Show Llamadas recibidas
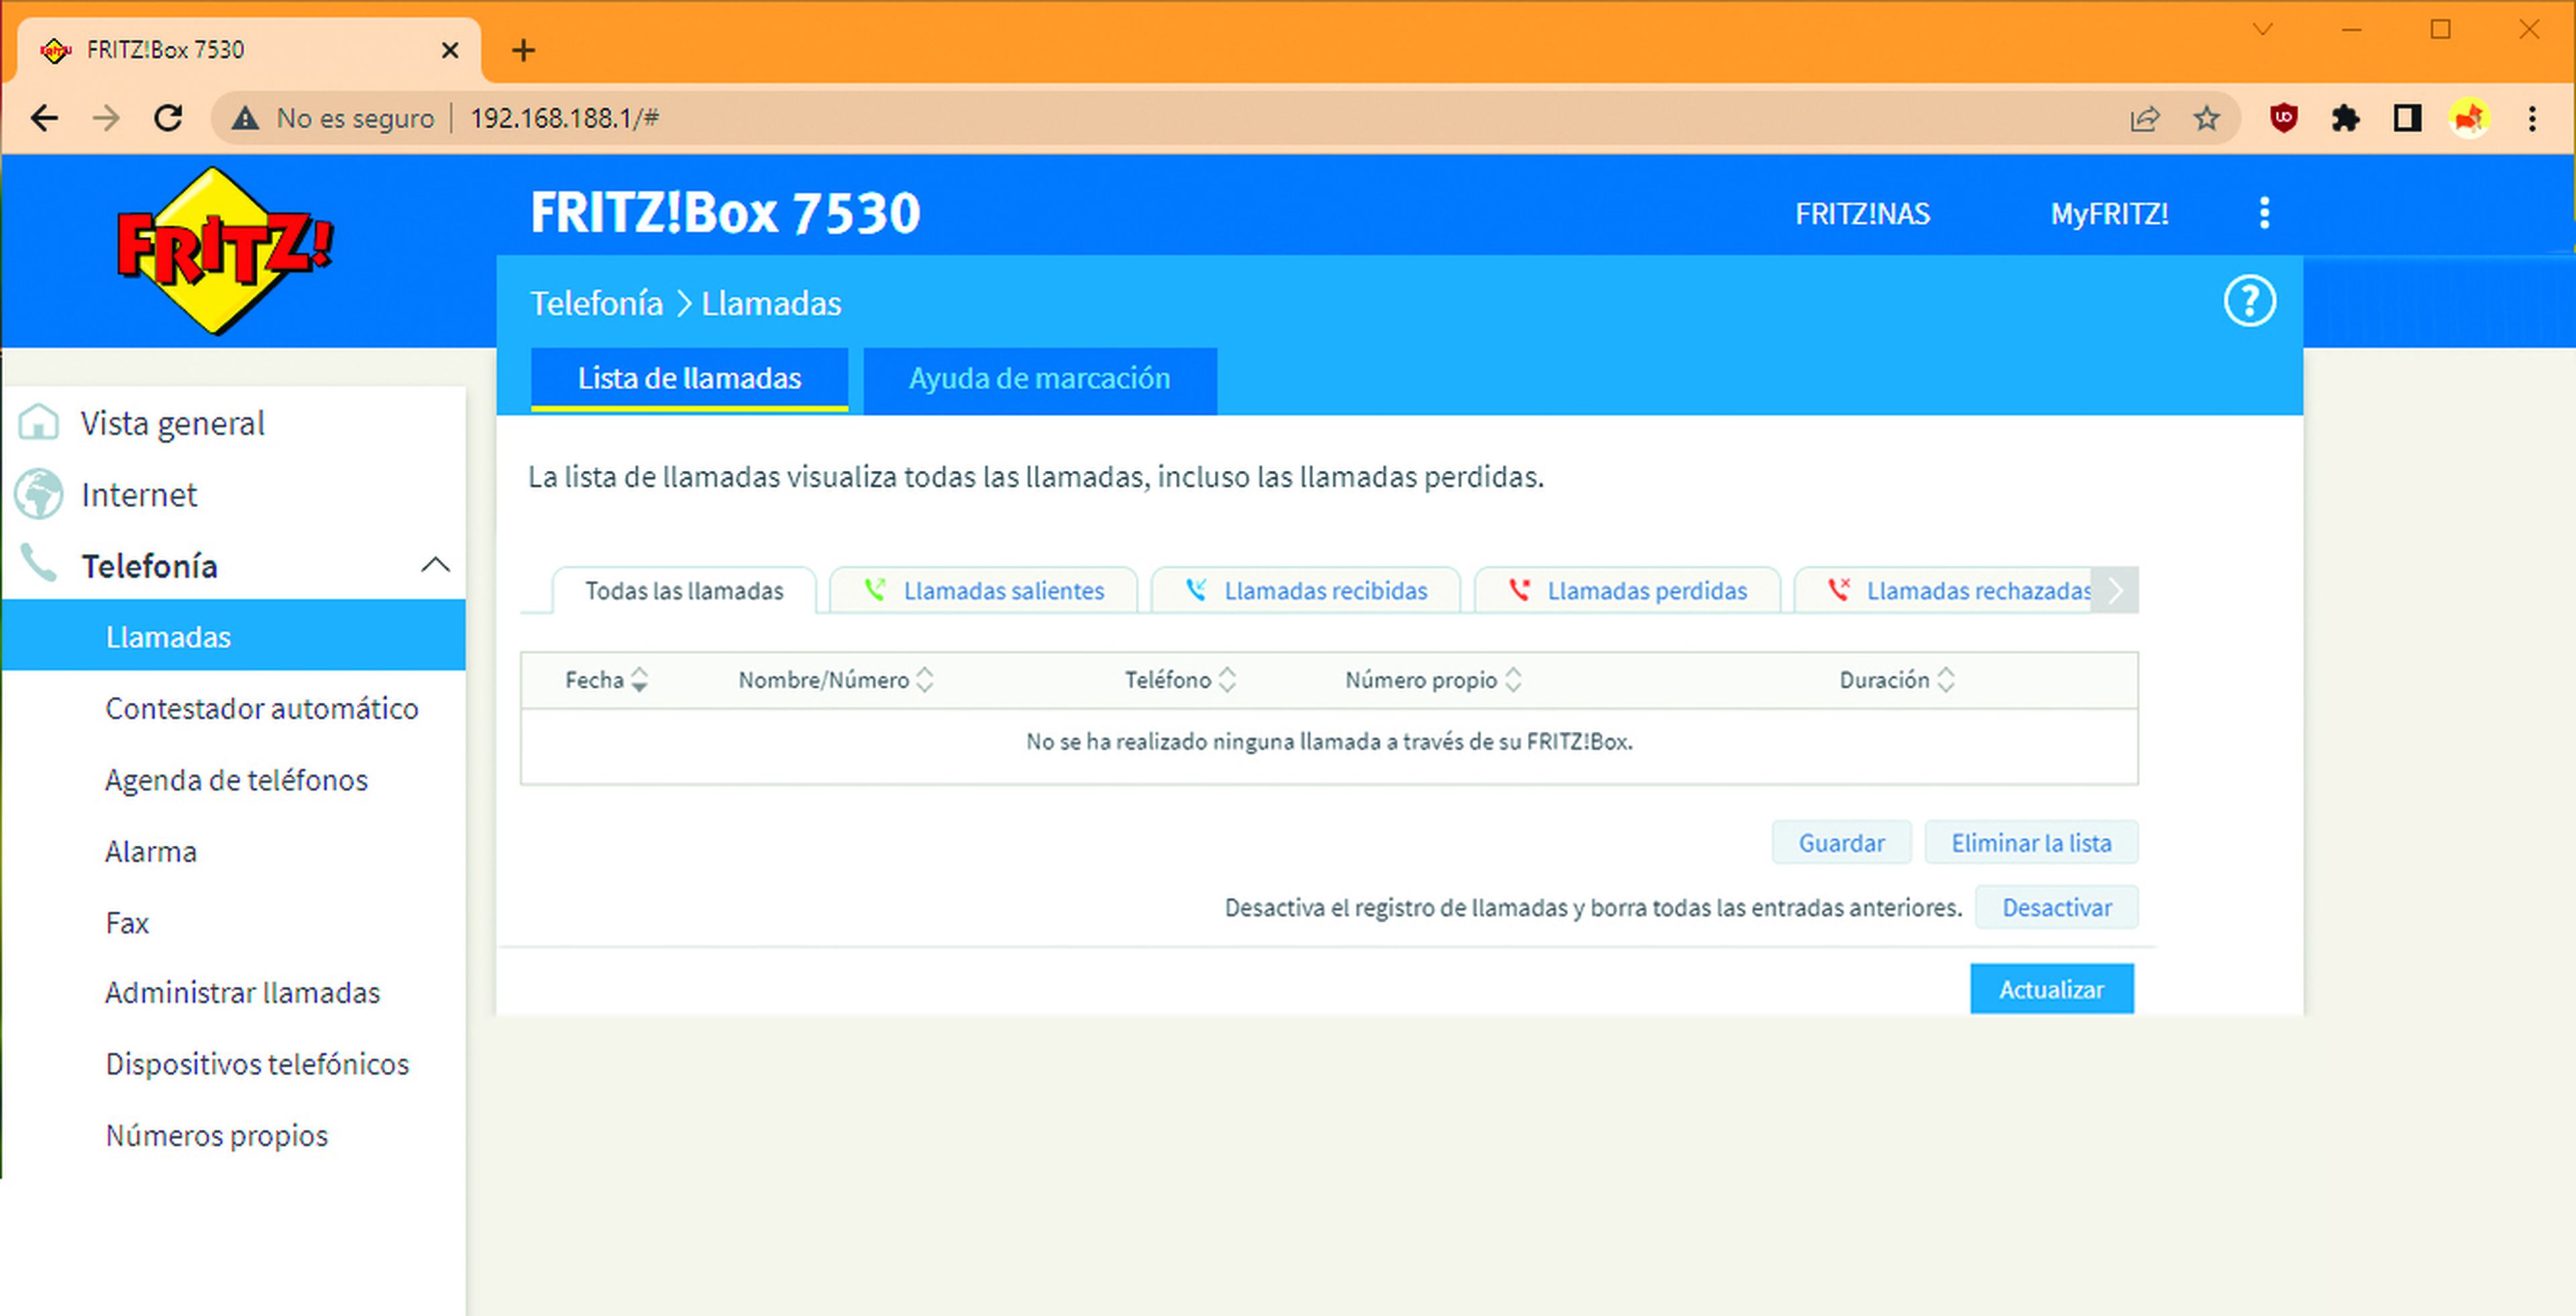The width and height of the screenshot is (2576, 1316). click(1305, 591)
